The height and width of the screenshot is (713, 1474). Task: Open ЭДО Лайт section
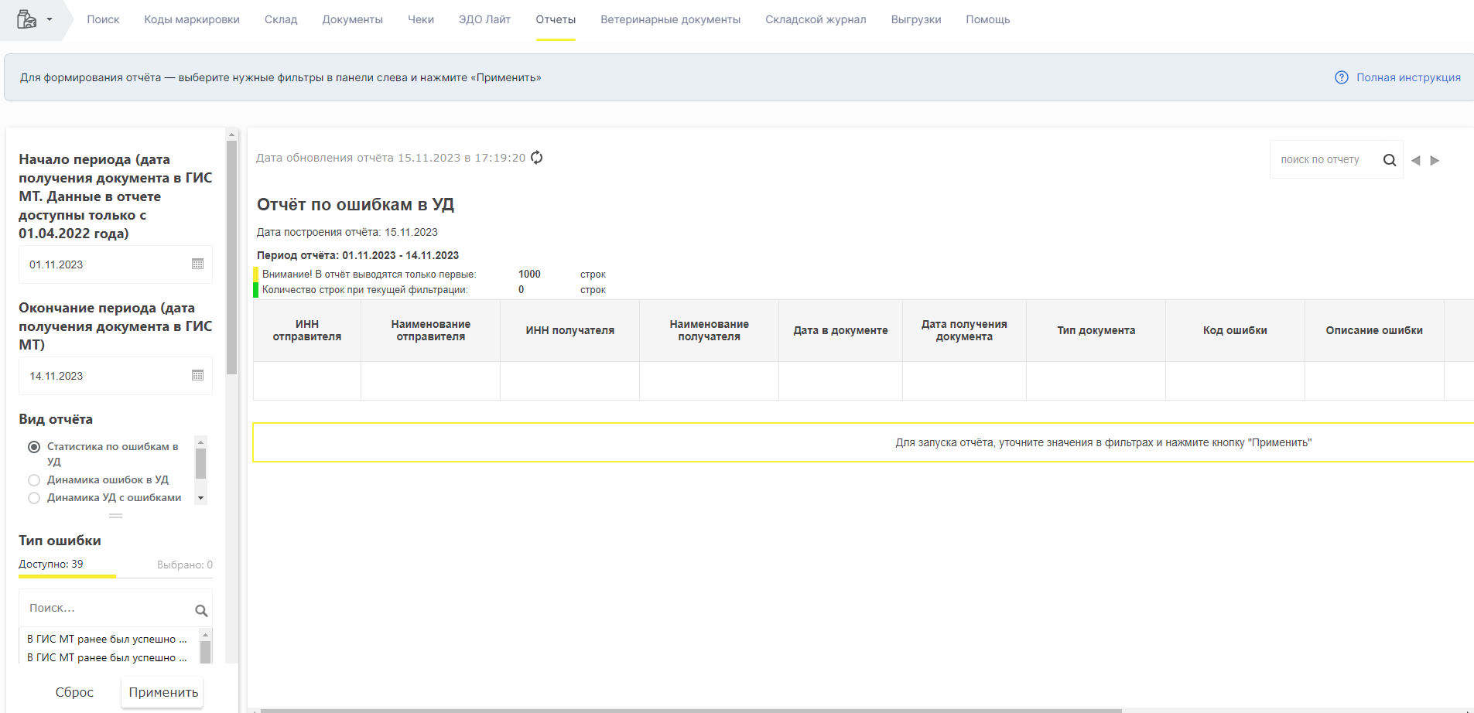[484, 19]
